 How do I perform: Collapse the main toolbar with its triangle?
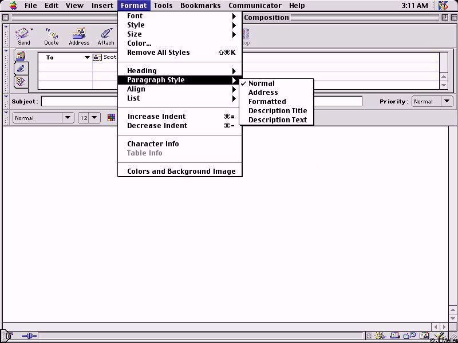point(6,27)
